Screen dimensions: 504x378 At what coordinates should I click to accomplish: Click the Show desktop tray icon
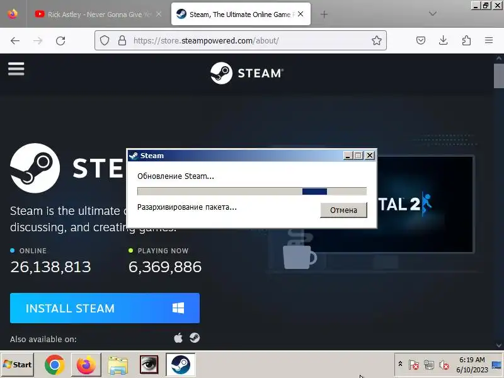pyautogui.click(x=496, y=365)
